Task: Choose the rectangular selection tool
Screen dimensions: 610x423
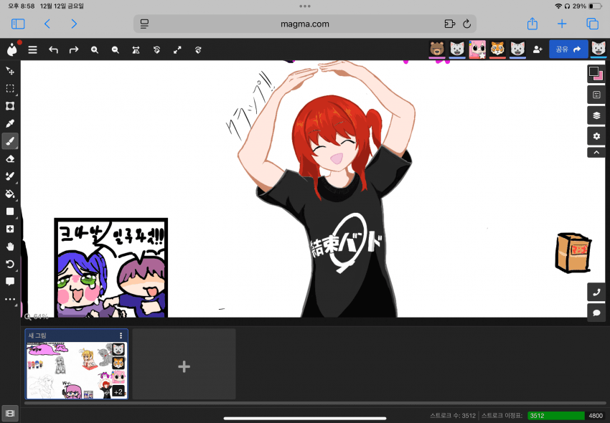Action: (10, 88)
